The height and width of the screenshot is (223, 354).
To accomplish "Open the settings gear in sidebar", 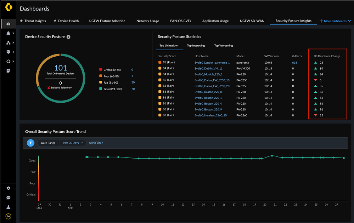I will (8, 188).
